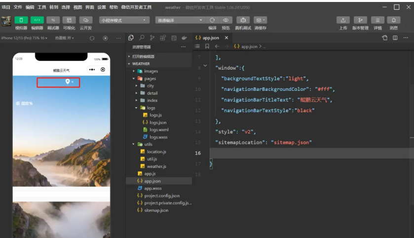The height and width of the screenshot is (238, 414).
Task: Open the logs.wxml file
Action: [x=159, y=130]
